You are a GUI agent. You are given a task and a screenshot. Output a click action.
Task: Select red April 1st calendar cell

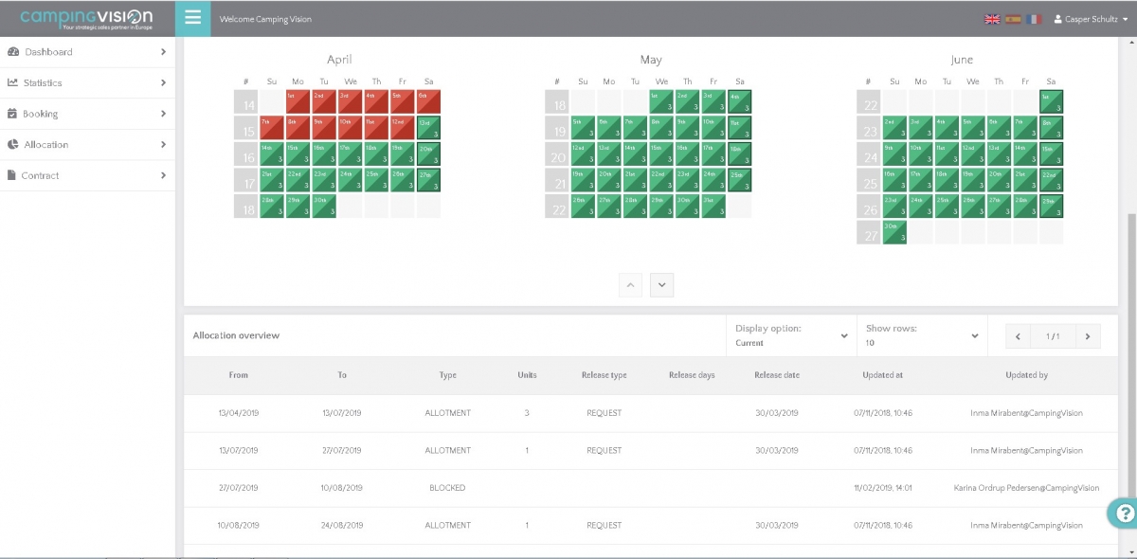[x=298, y=101]
